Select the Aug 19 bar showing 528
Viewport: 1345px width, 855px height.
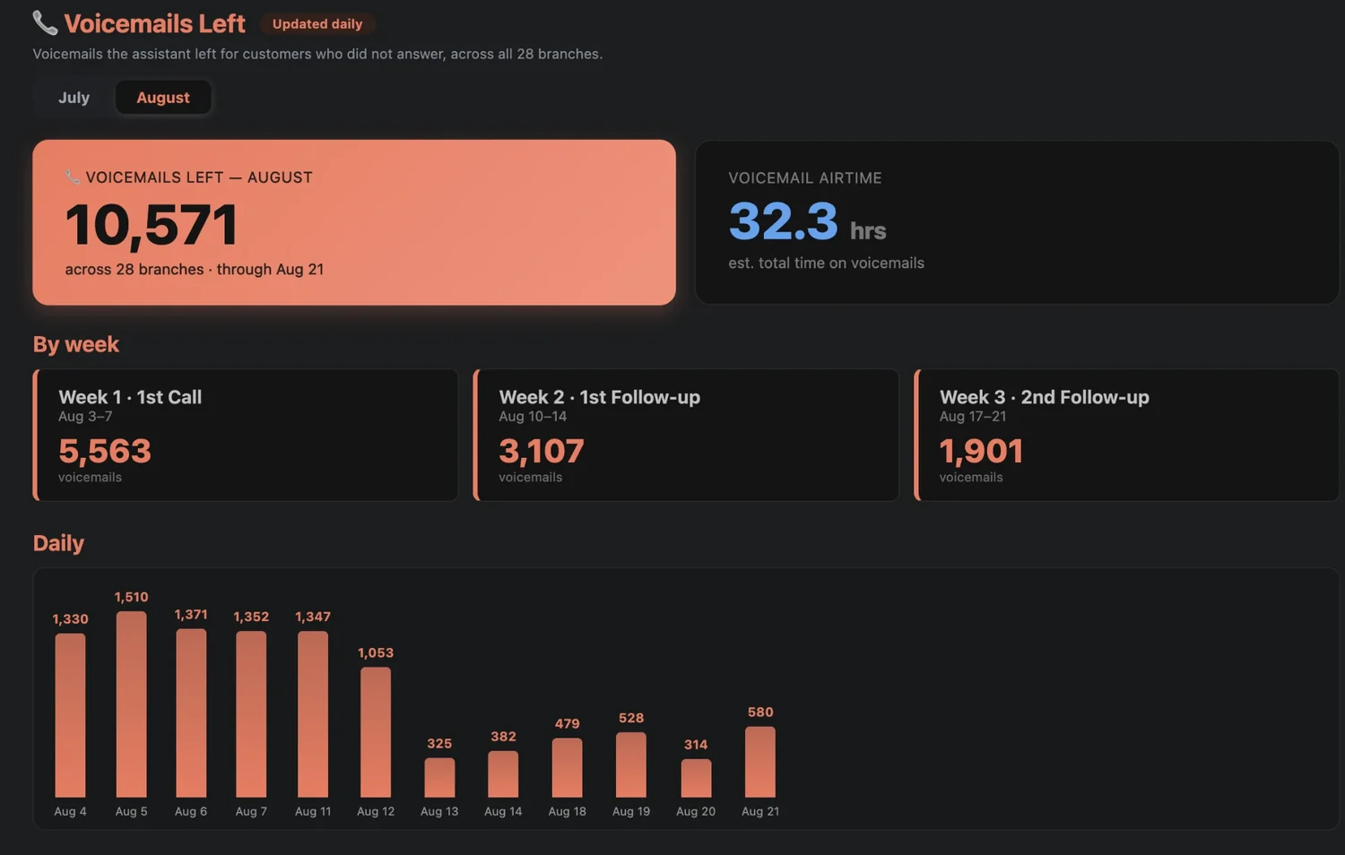pos(631,765)
